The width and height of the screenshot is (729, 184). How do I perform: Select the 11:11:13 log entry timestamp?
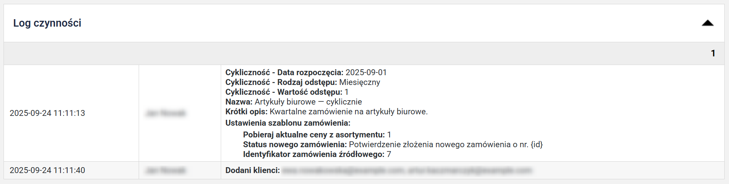point(47,113)
